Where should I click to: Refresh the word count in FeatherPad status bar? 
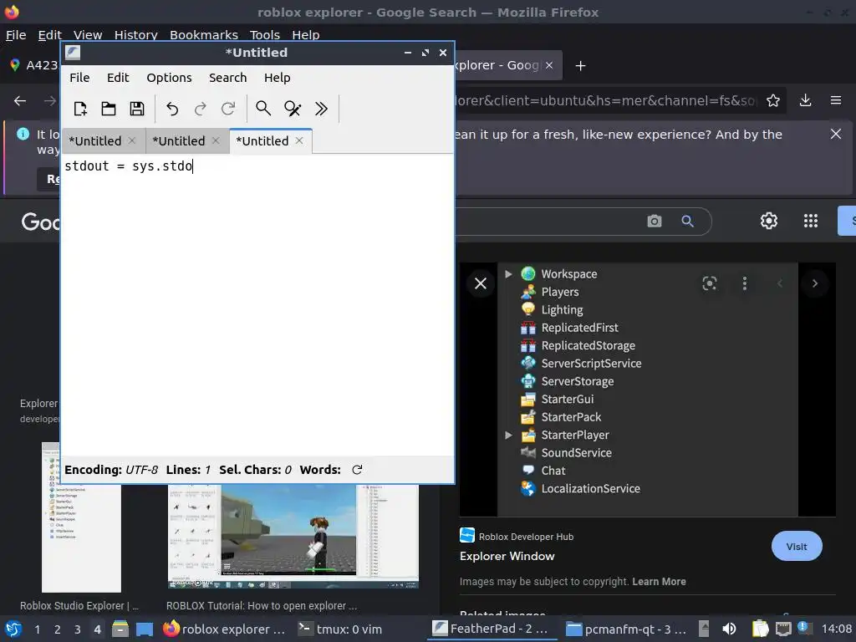coord(357,470)
